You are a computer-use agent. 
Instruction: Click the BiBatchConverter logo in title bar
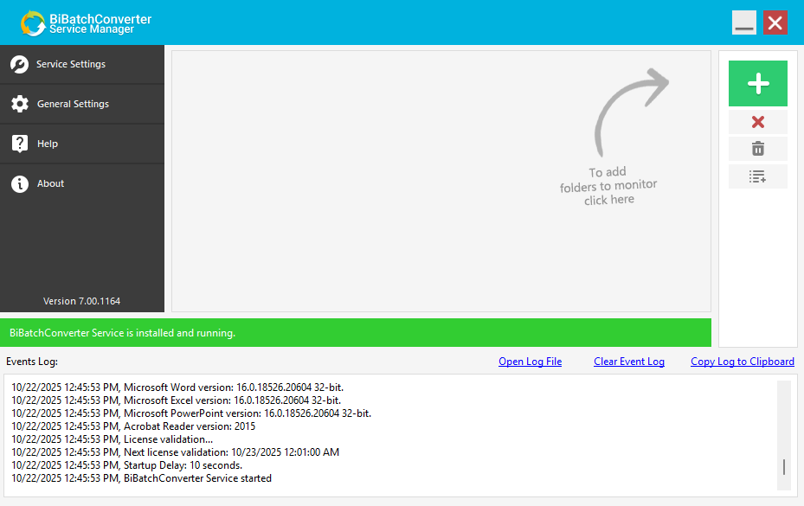(x=33, y=22)
